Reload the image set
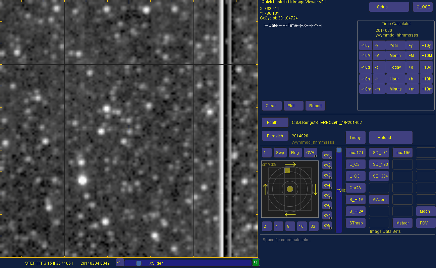The height and width of the screenshot is (268, 436). tap(391, 138)
